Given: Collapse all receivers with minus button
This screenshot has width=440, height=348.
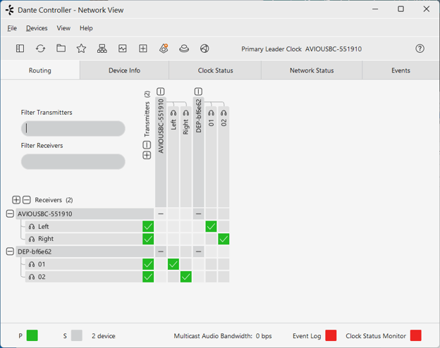Looking at the screenshot, I should click(26, 199).
